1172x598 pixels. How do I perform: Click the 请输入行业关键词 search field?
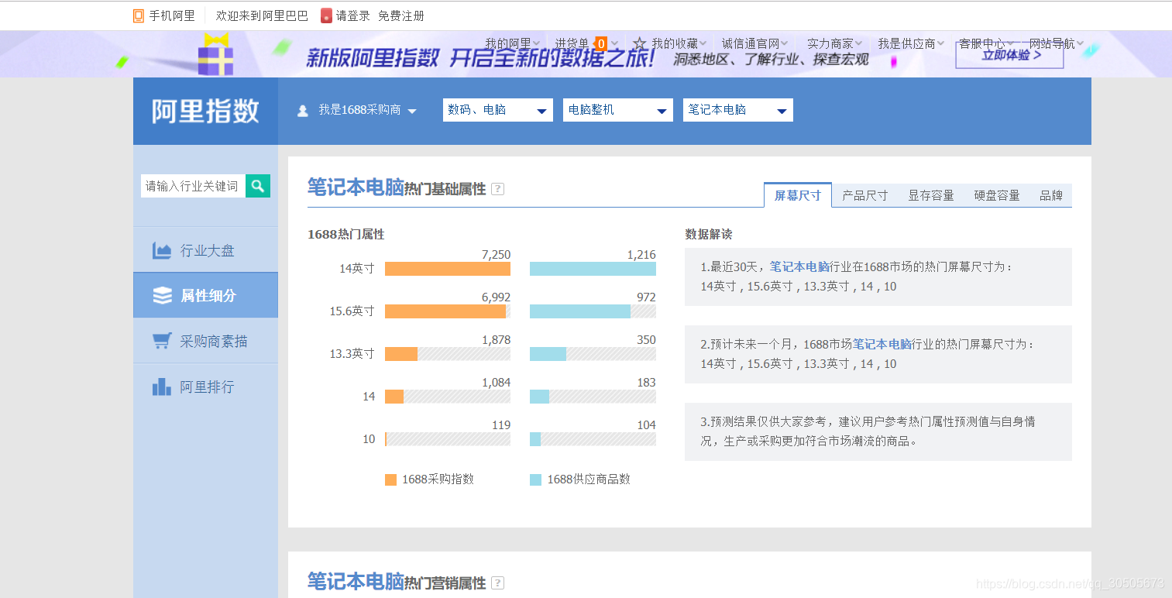pyautogui.click(x=193, y=186)
